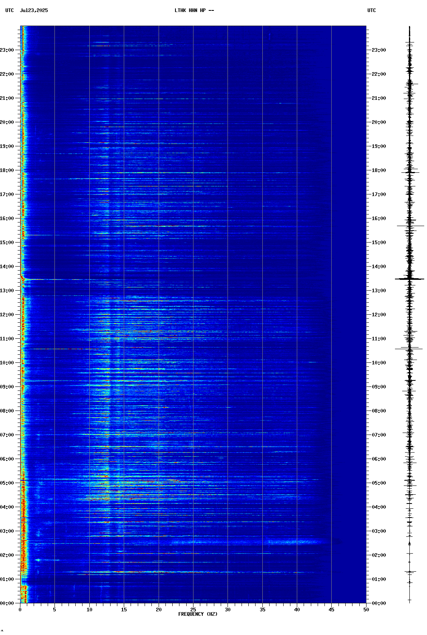Click '20:00' on the right time axis
Viewport: 427px width, 635px height.
pyautogui.click(x=379, y=122)
